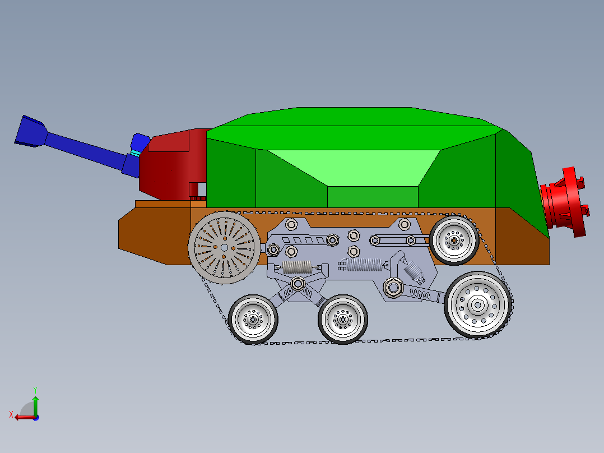Click the muzzle brake at barrel tip
604x453 pixels.
(x=31, y=129)
